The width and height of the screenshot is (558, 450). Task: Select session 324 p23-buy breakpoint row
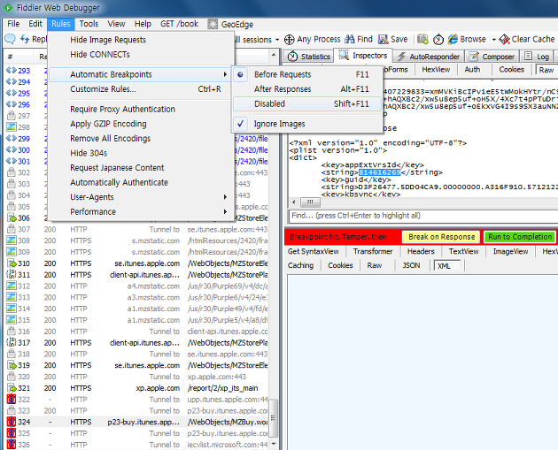137,422
